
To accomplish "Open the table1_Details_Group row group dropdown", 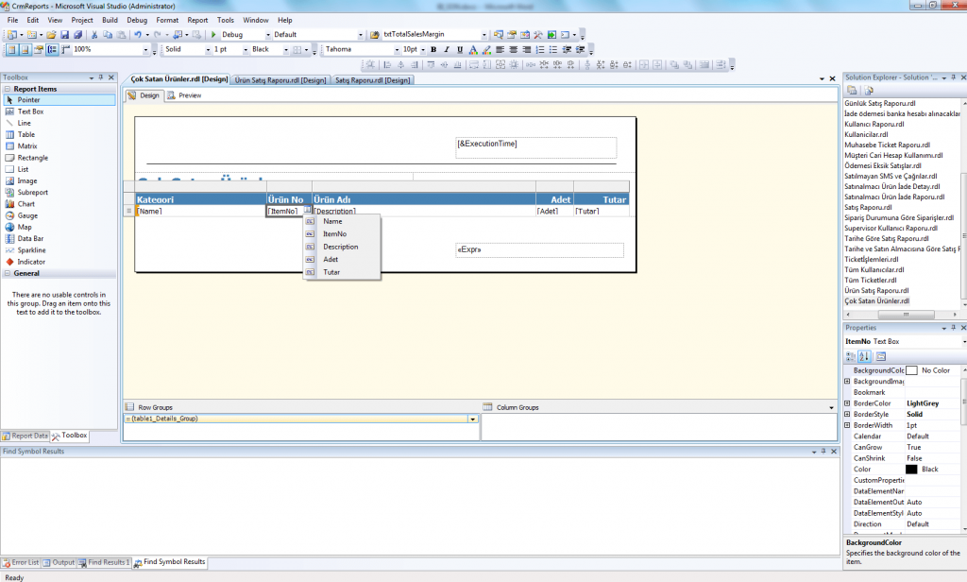I will [473, 419].
